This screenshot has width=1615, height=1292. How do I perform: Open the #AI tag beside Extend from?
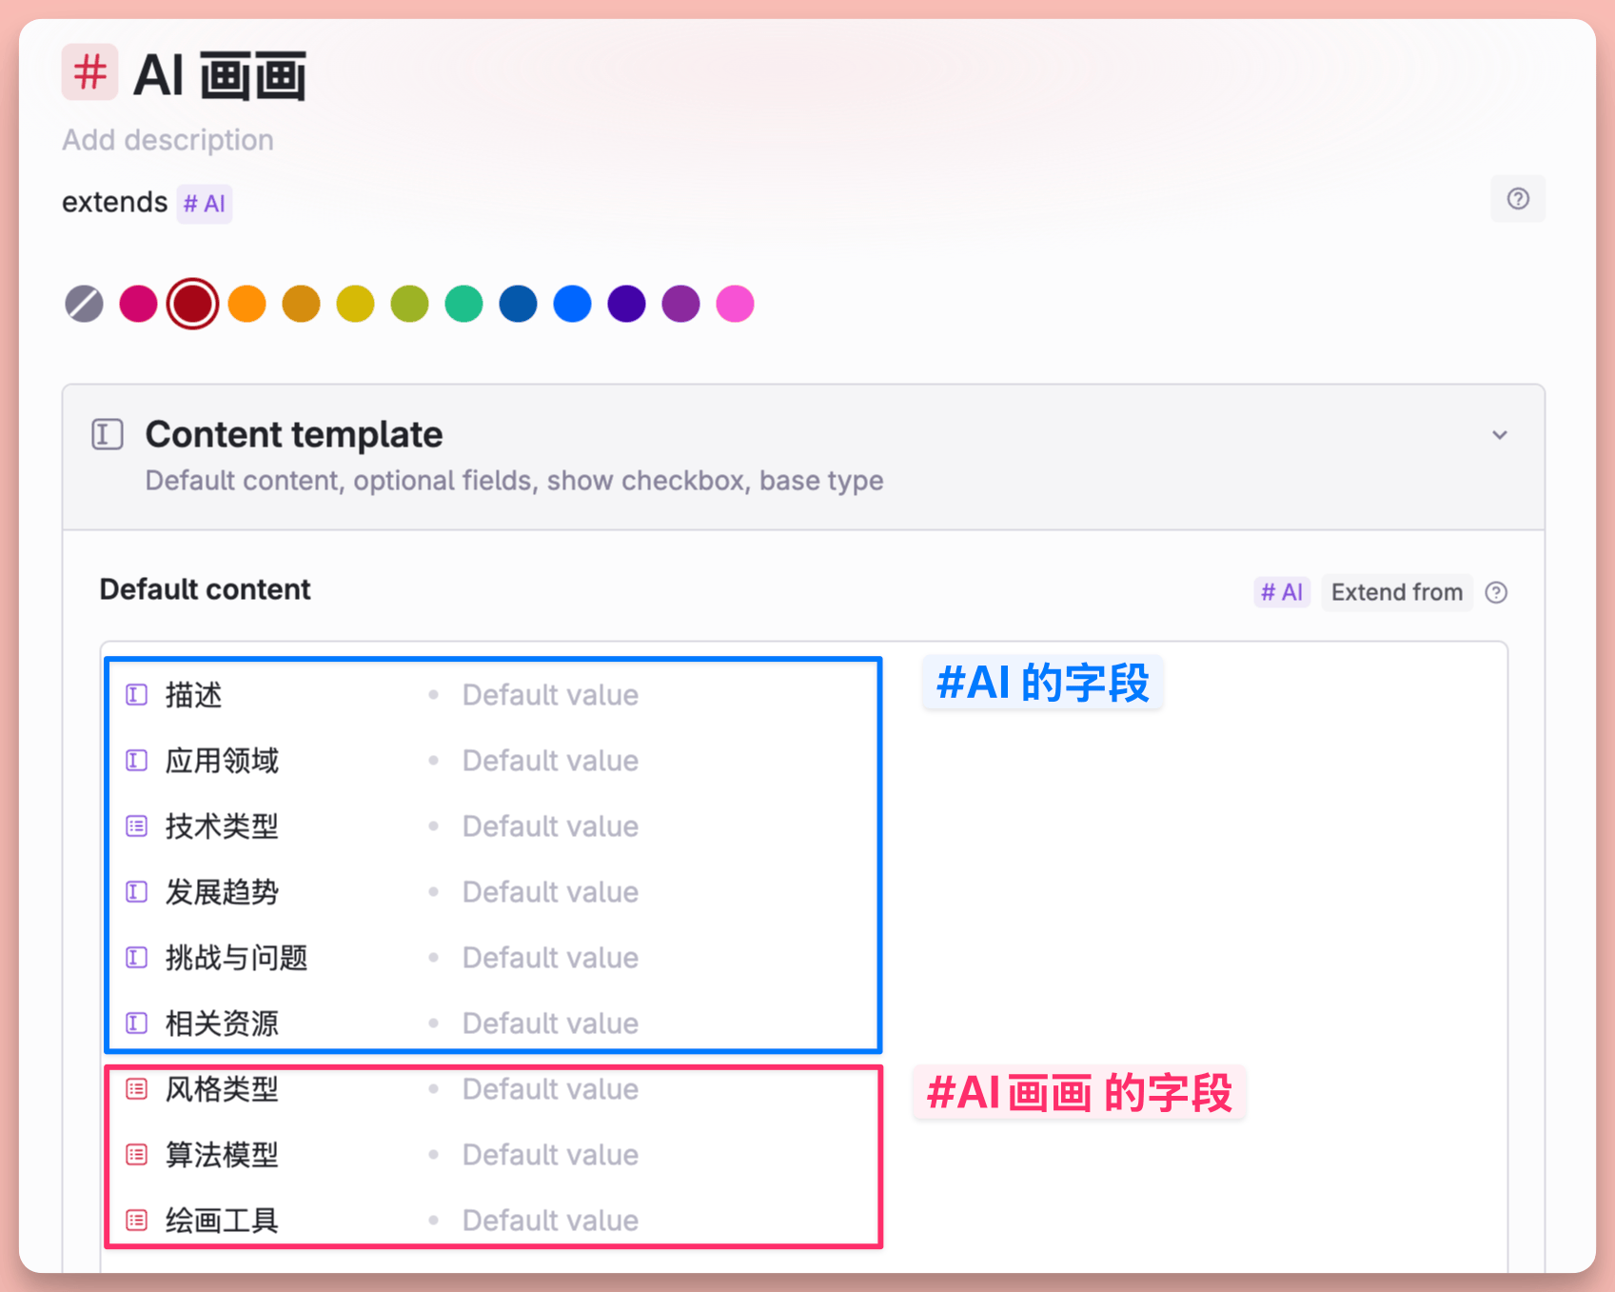1282,592
